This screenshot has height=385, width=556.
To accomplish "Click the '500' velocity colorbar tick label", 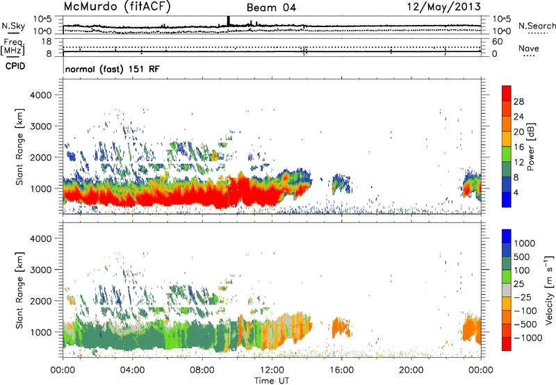I will tap(523, 256).
